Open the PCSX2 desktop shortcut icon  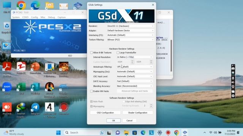[78, 6]
